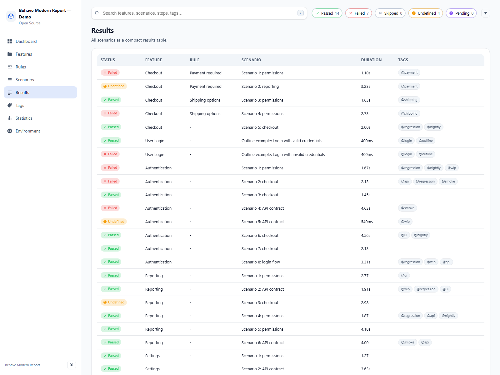
Task: Click the search magnifier icon
Action: click(x=97, y=13)
